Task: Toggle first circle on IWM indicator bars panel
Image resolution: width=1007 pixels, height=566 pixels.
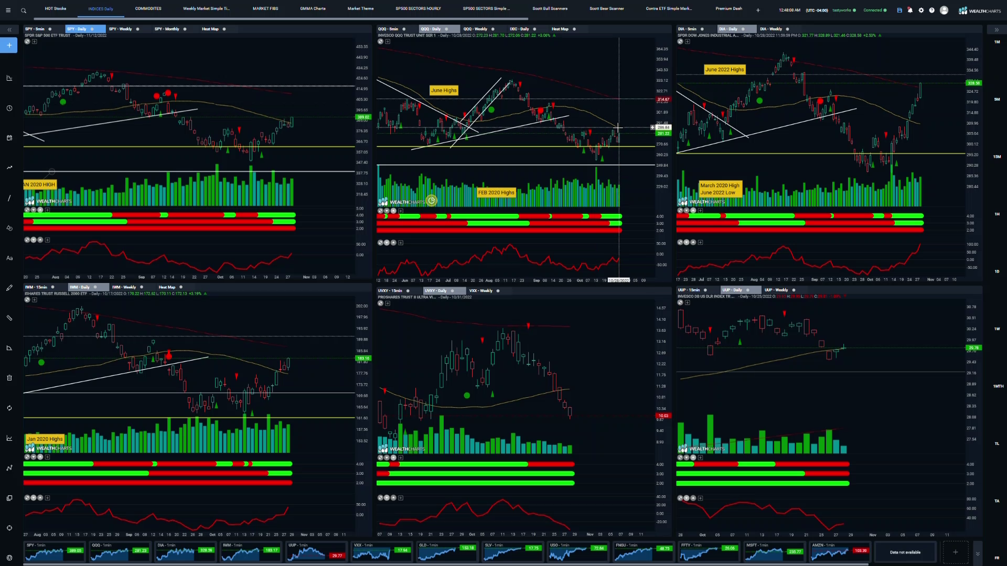Action: (27, 457)
